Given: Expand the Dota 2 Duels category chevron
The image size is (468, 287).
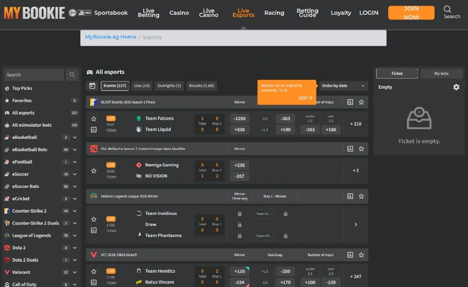Looking at the screenshot, I should pyautogui.click(x=75, y=260).
